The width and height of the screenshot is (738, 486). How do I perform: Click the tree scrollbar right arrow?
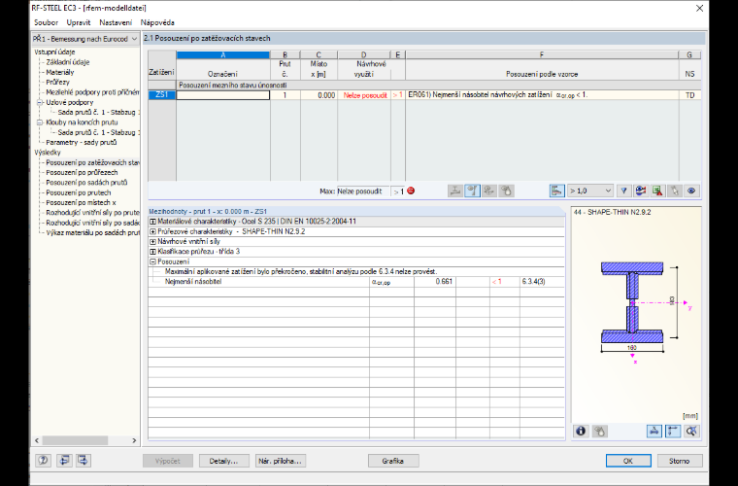pos(134,440)
